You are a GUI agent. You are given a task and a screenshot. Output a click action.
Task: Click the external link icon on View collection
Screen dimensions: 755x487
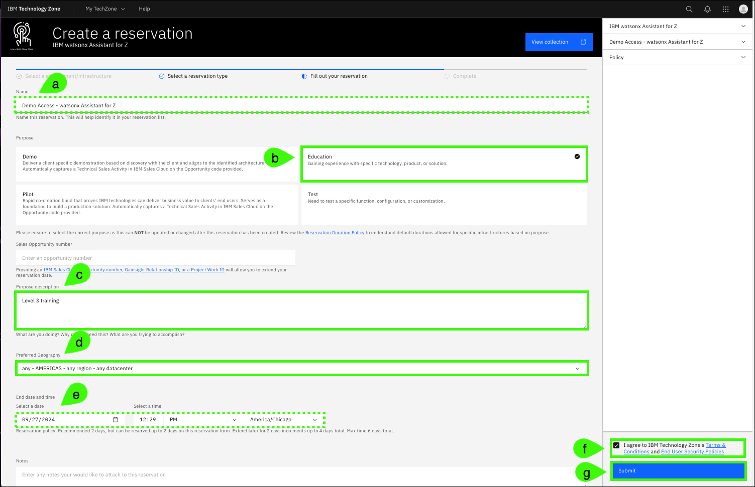[x=583, y=42]
